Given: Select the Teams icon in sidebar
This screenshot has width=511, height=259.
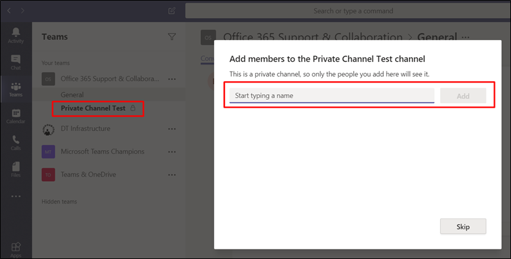Looking at the screenshot, I should [15, 90].
